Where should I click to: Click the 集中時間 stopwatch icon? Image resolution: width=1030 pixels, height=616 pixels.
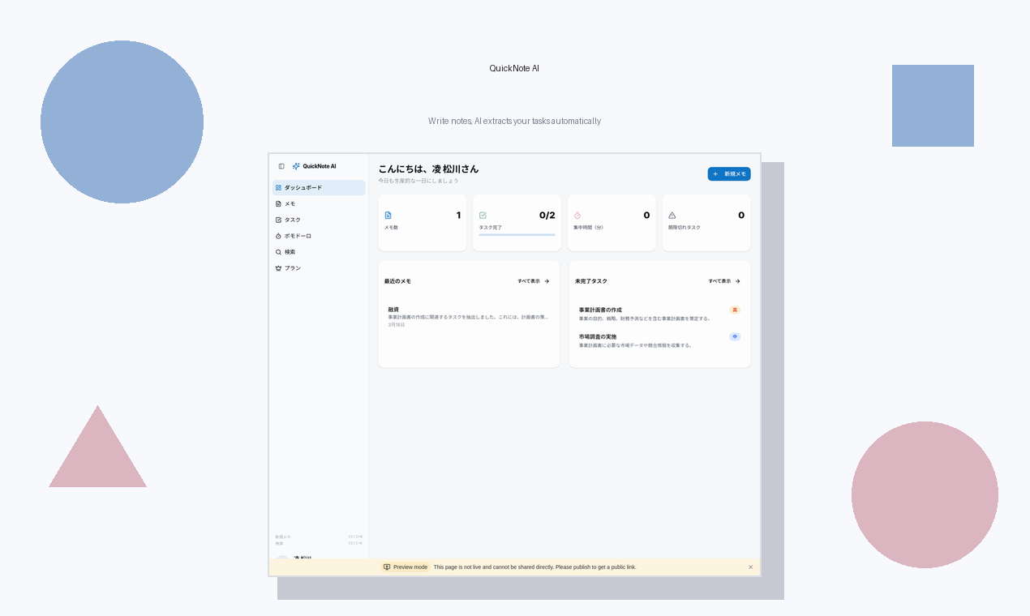(x=577, y=215)
